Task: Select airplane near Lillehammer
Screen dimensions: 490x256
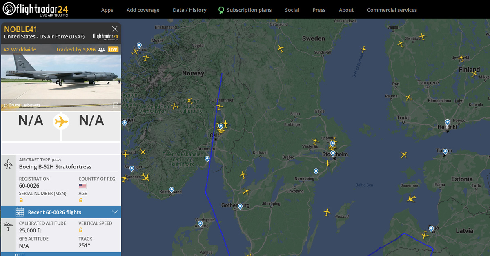Action: [x=219, y=106]
